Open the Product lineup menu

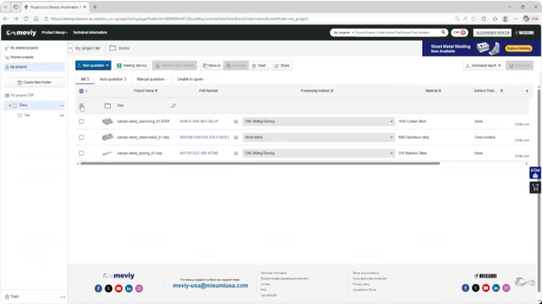pos(55,33)
